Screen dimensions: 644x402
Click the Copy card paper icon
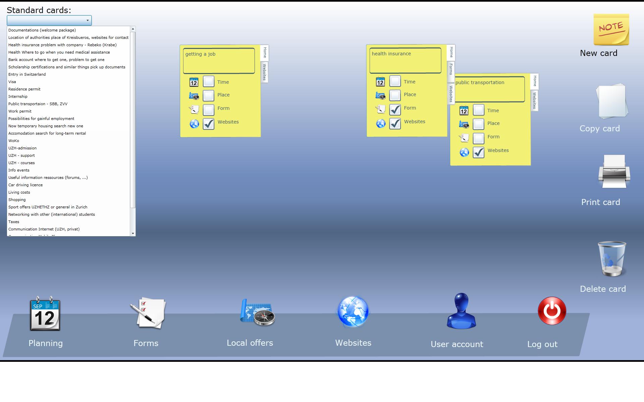[611, 101]
